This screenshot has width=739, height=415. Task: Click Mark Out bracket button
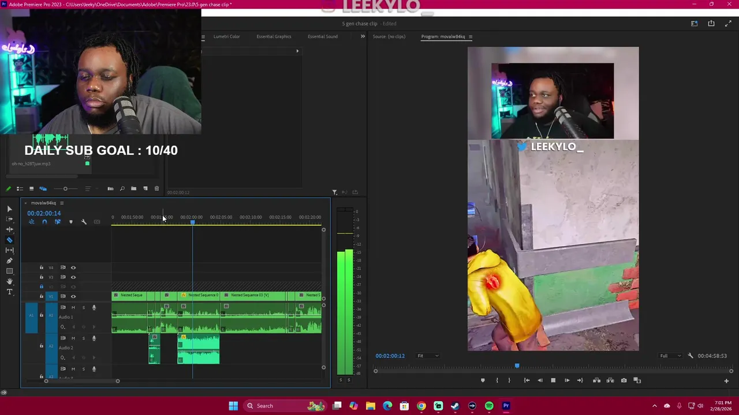click(x=509, y=380)
